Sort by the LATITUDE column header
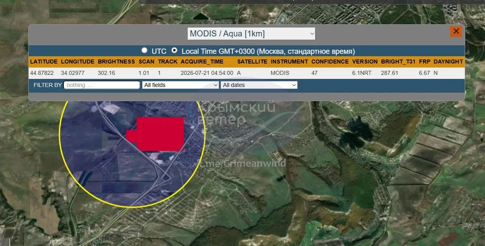This screenshot has width=485, height=246. [x=44, y=61]
